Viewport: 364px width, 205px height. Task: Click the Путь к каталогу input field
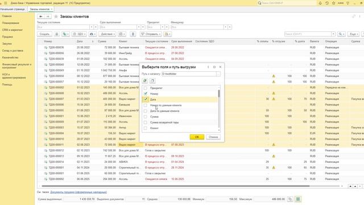click(189, 74)
